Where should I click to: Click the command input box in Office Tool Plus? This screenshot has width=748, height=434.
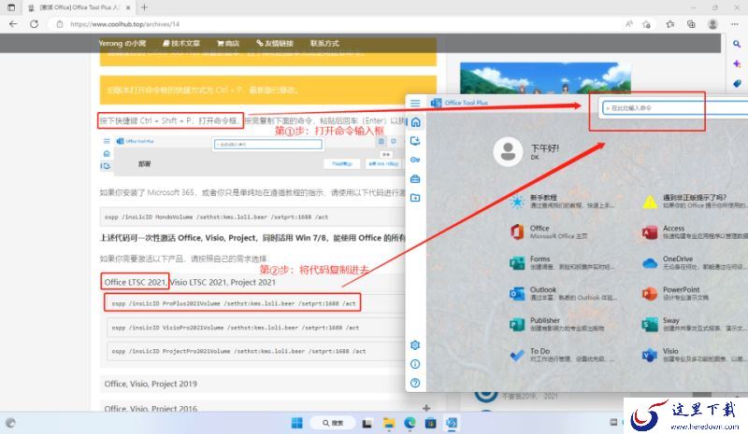click(x=675, y=108)
